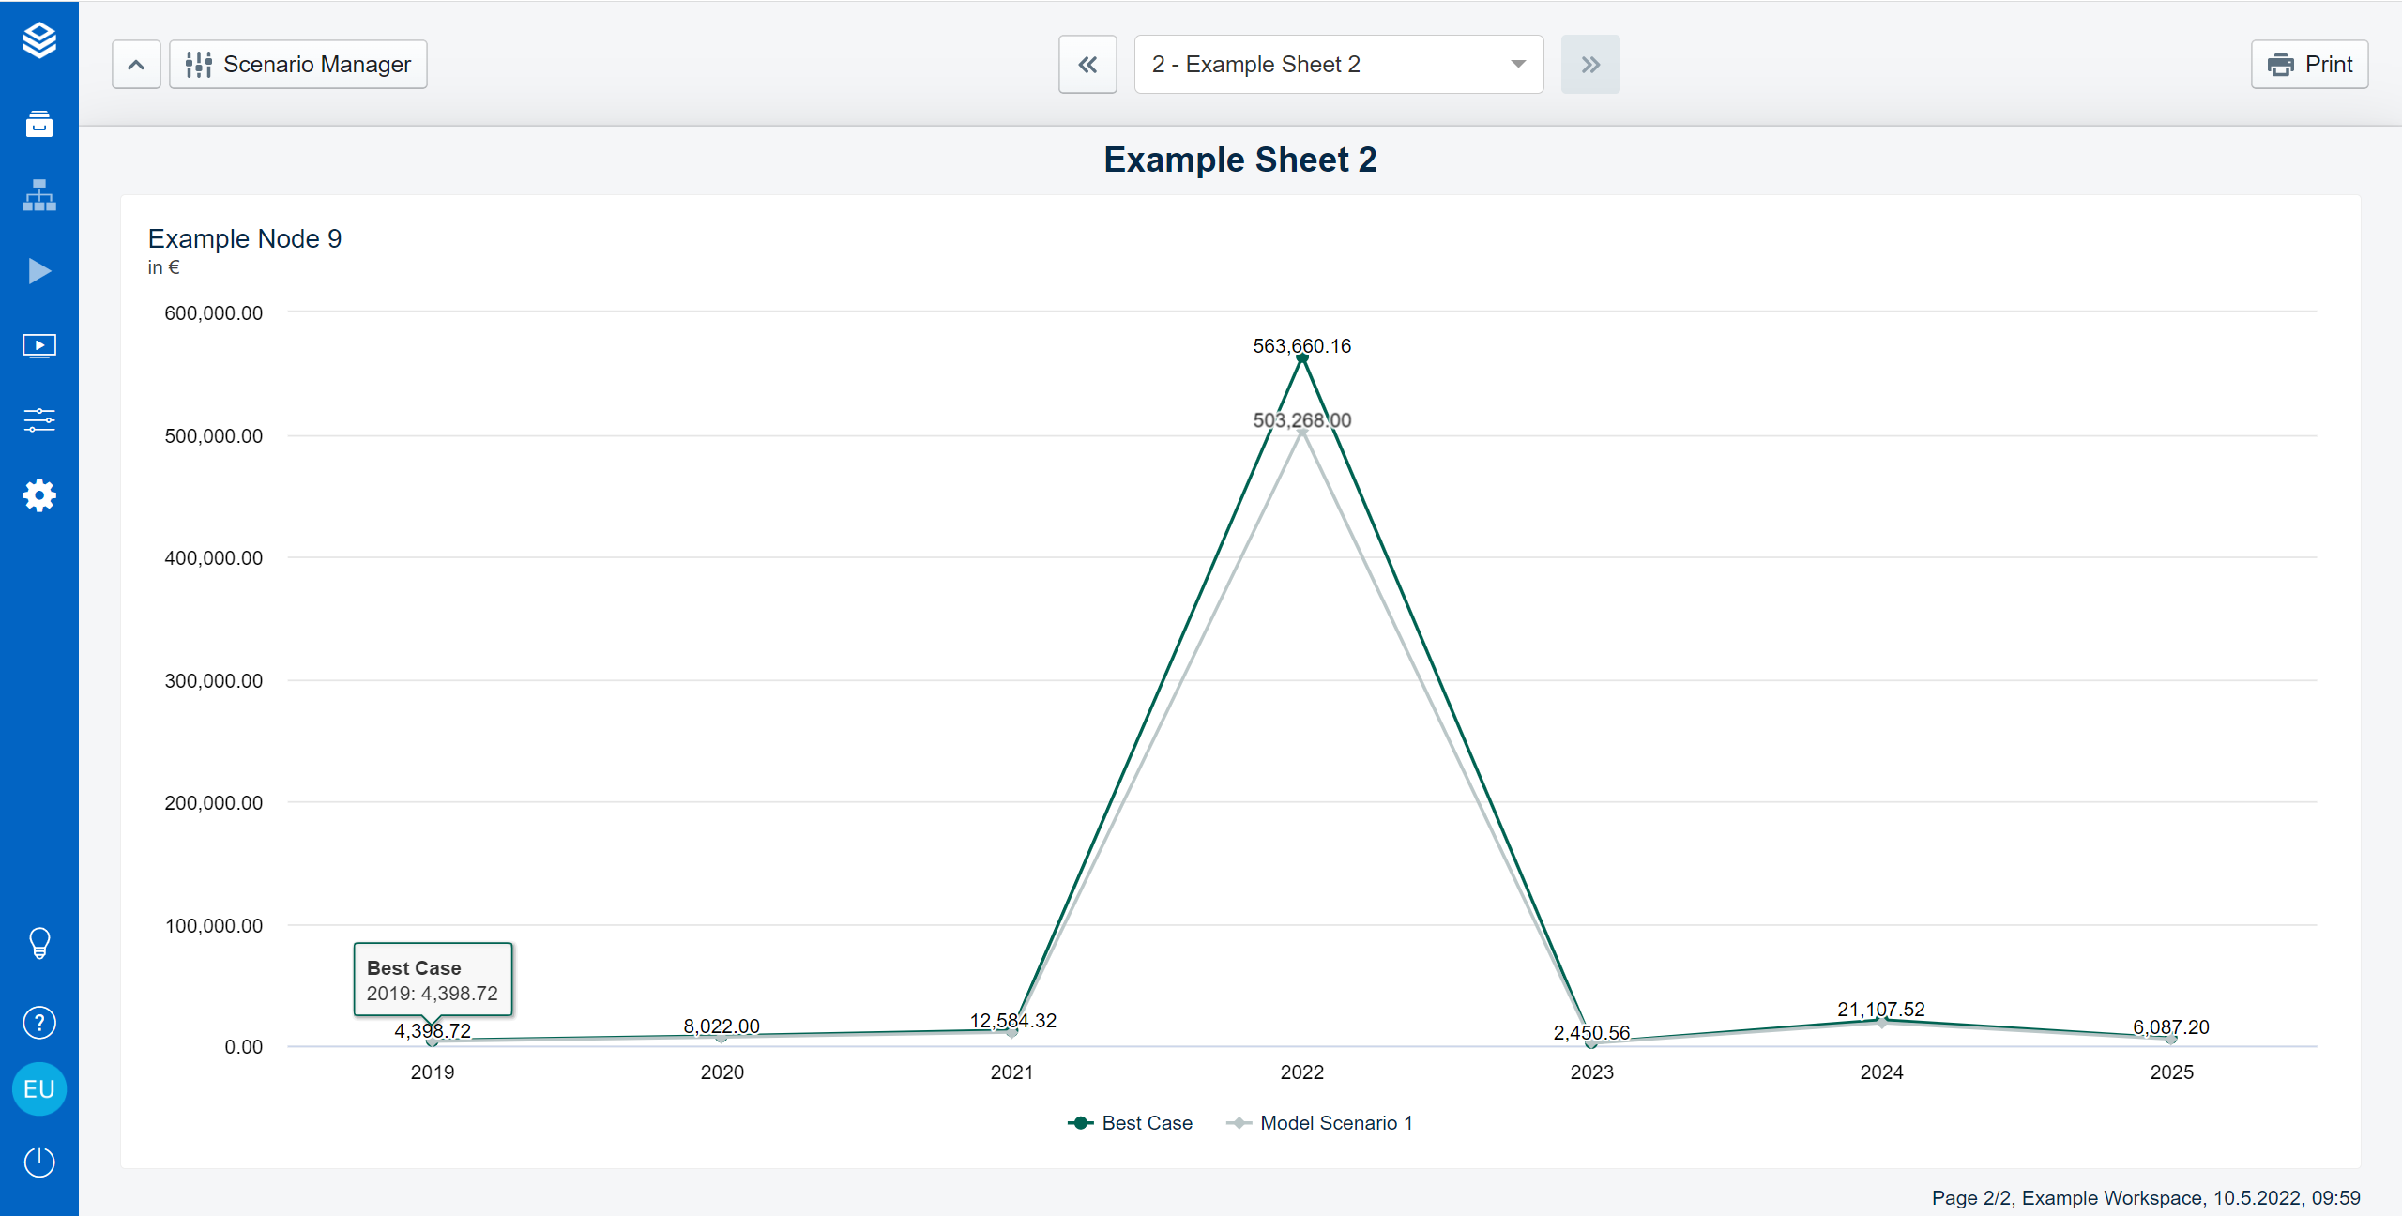Open the hierarchy tree sidebar icon
Image resolution: width=2402 pixels, height=1216 pixels.
coord(39,196)
